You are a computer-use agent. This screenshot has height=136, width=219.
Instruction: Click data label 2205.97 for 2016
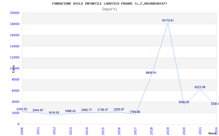(119, 110)
